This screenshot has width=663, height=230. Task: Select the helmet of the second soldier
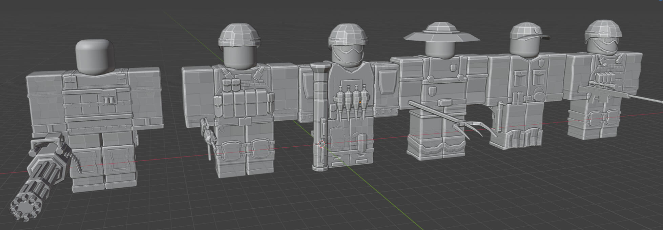[240, 35]
